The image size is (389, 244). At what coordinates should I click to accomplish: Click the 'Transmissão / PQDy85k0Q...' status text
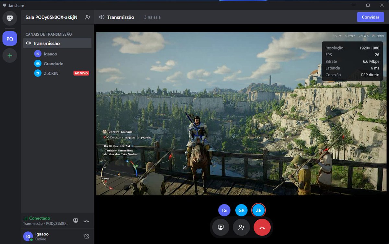[x=46, y=224]
